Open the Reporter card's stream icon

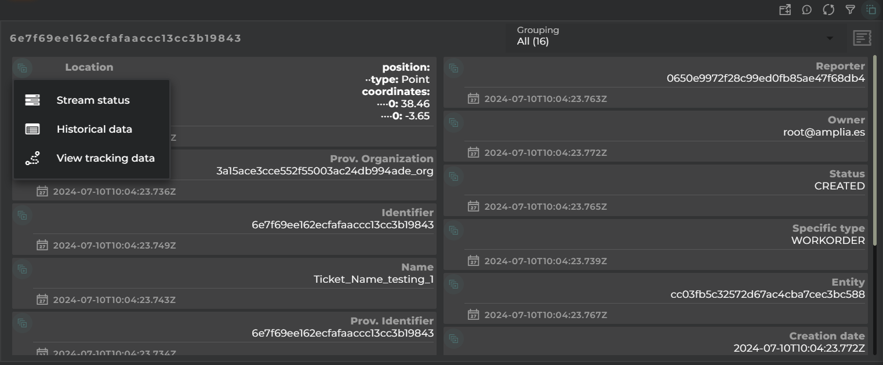coord(453,68)
